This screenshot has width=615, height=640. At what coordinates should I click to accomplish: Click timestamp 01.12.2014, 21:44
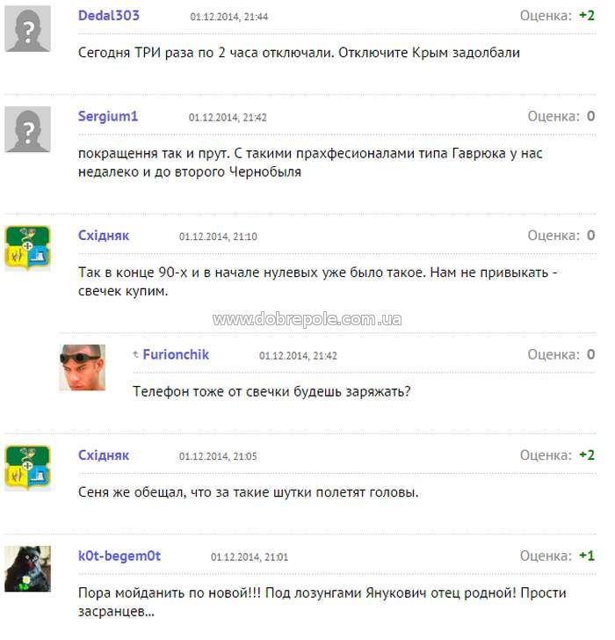coord(229,17)
